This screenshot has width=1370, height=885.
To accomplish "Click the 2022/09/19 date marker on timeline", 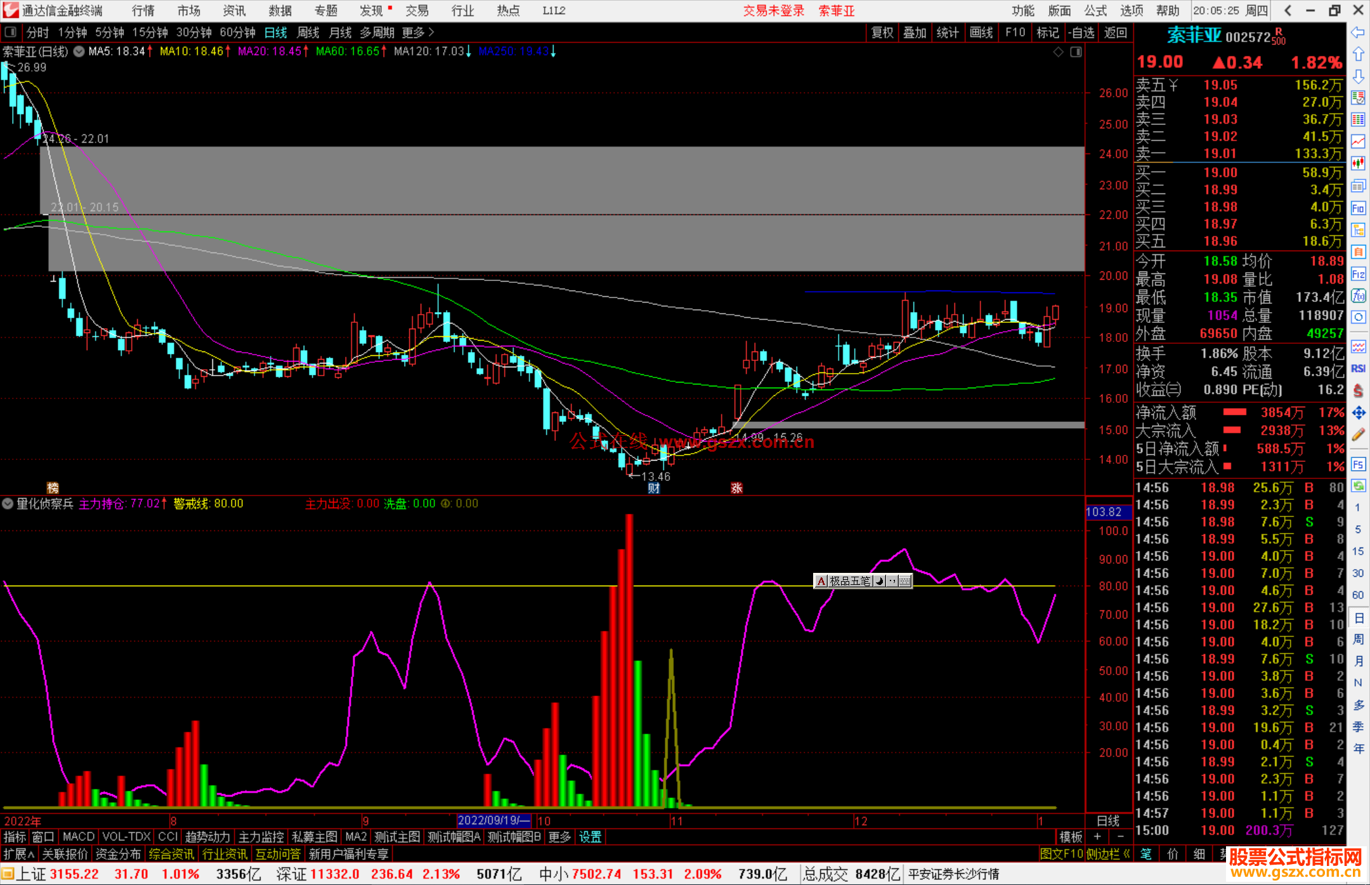I will coord(494,820).
